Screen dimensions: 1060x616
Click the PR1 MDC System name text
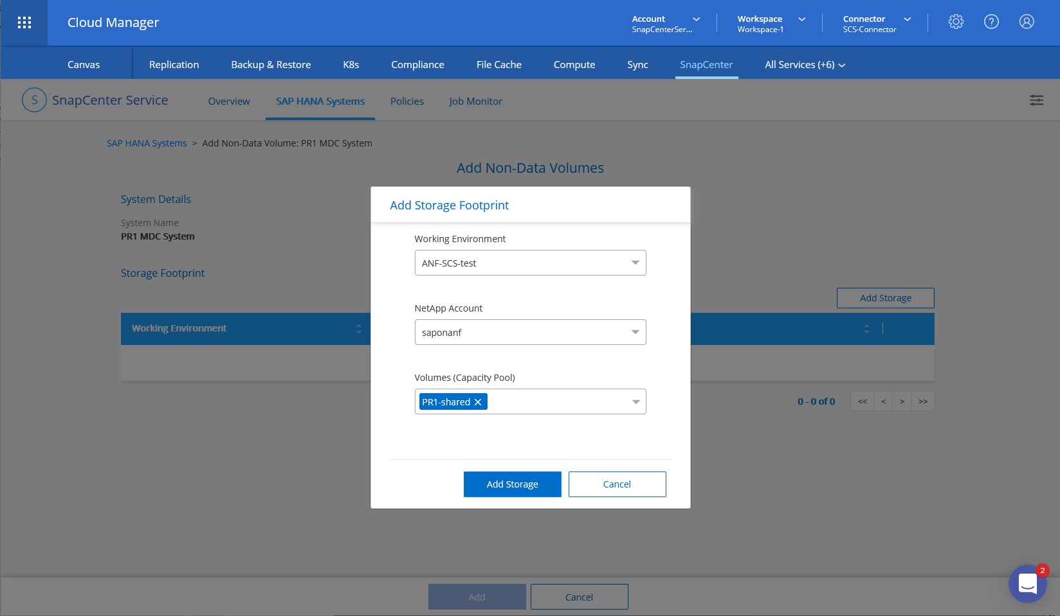coord(158,236)
